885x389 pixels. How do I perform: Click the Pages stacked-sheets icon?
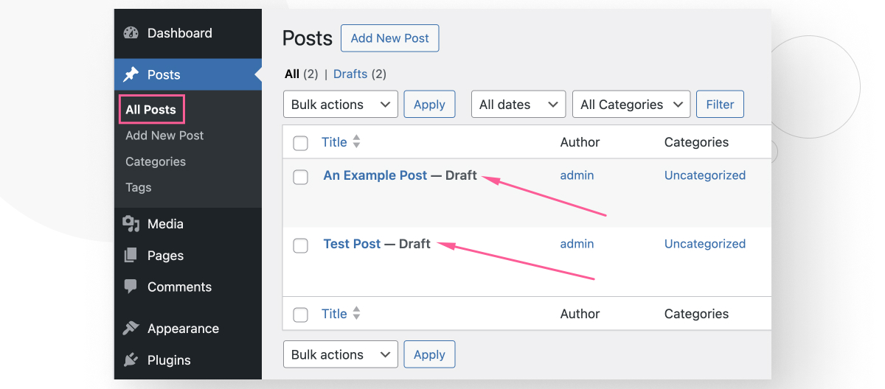tap(131, 256)
